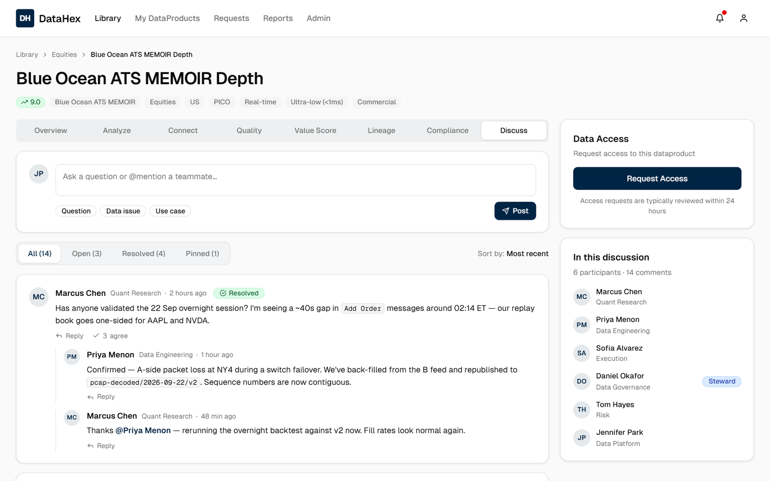770x481 pixels.
Task: Reply to Marcus Chen's top comment
Action: [x=70, y=336]
